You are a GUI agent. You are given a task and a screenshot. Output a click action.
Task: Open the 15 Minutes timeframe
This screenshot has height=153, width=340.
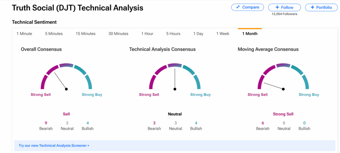(85, 34)
